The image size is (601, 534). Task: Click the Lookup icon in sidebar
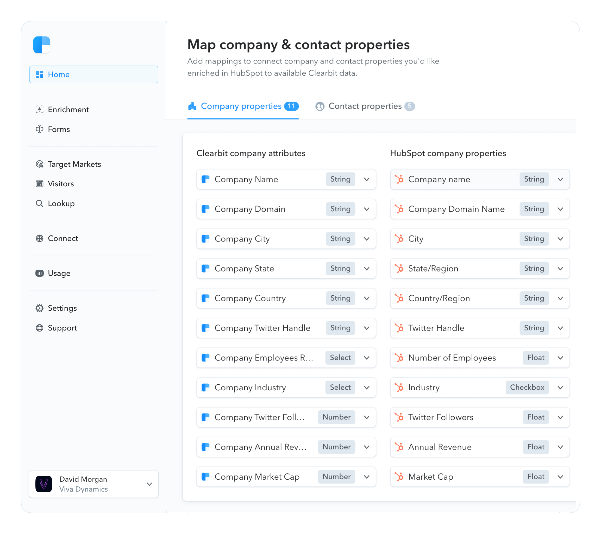click(x=39, y=204)
